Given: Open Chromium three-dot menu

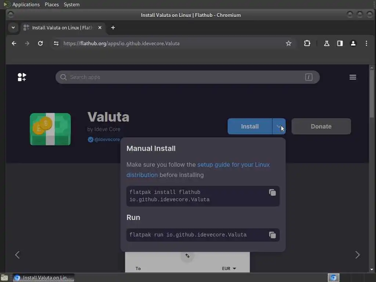Looking at the screenshot, I should point(366,43).
